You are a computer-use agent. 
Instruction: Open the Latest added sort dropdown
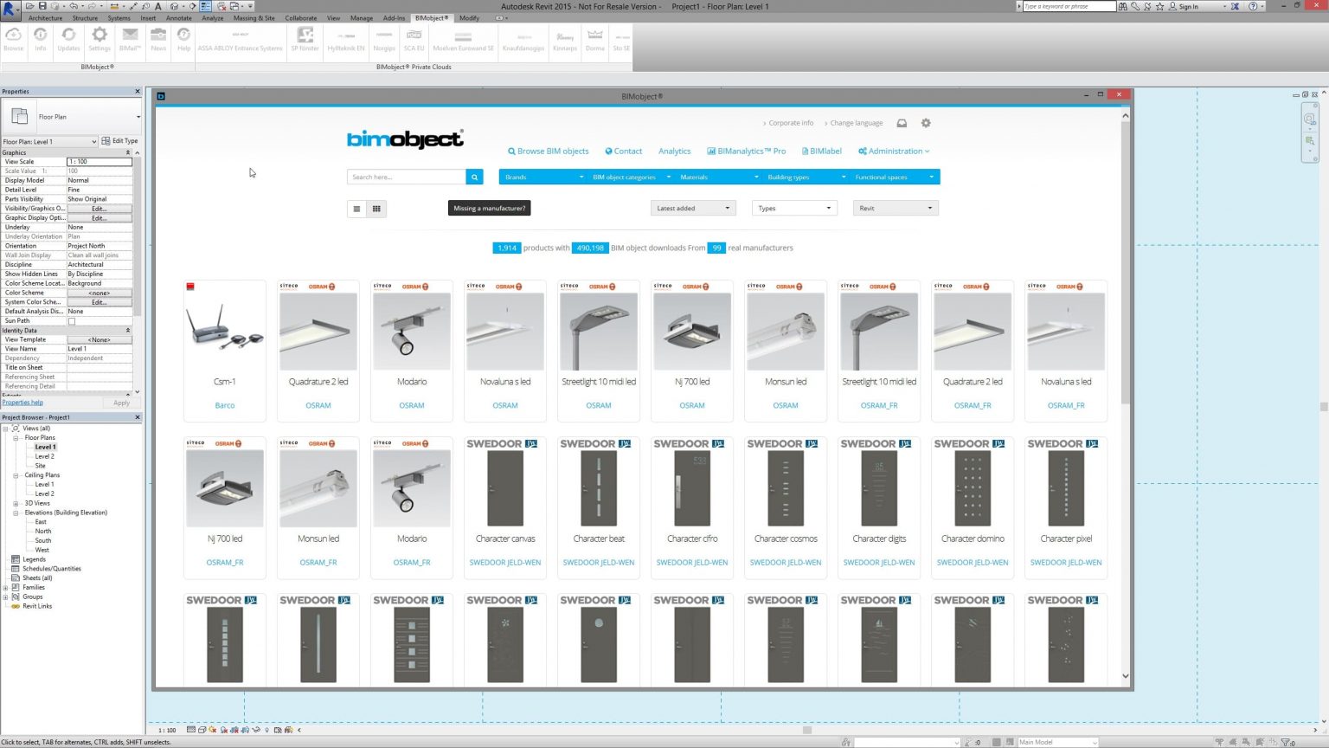(692, 208)
